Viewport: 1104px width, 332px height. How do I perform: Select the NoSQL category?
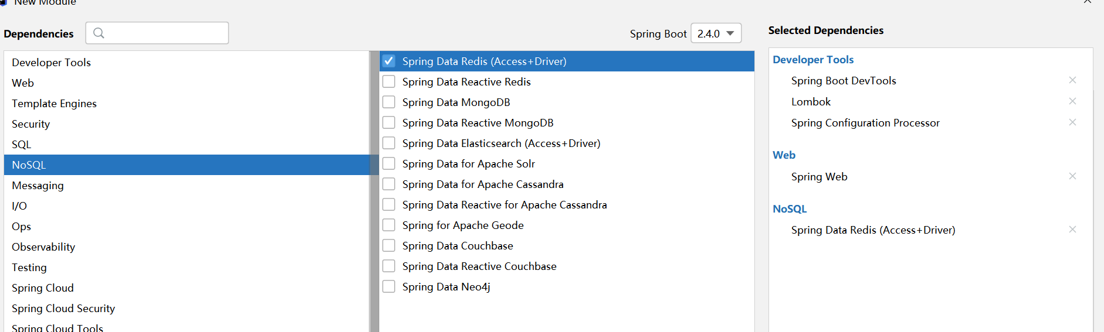[x=187, y=165]
